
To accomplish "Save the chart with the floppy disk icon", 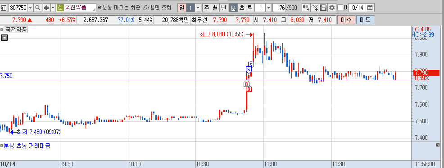I will coord(323,8).
